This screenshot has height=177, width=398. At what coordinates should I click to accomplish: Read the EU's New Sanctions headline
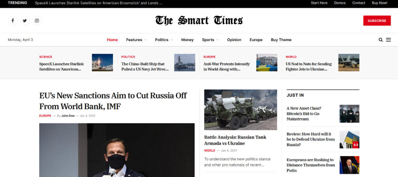point(113,101)
